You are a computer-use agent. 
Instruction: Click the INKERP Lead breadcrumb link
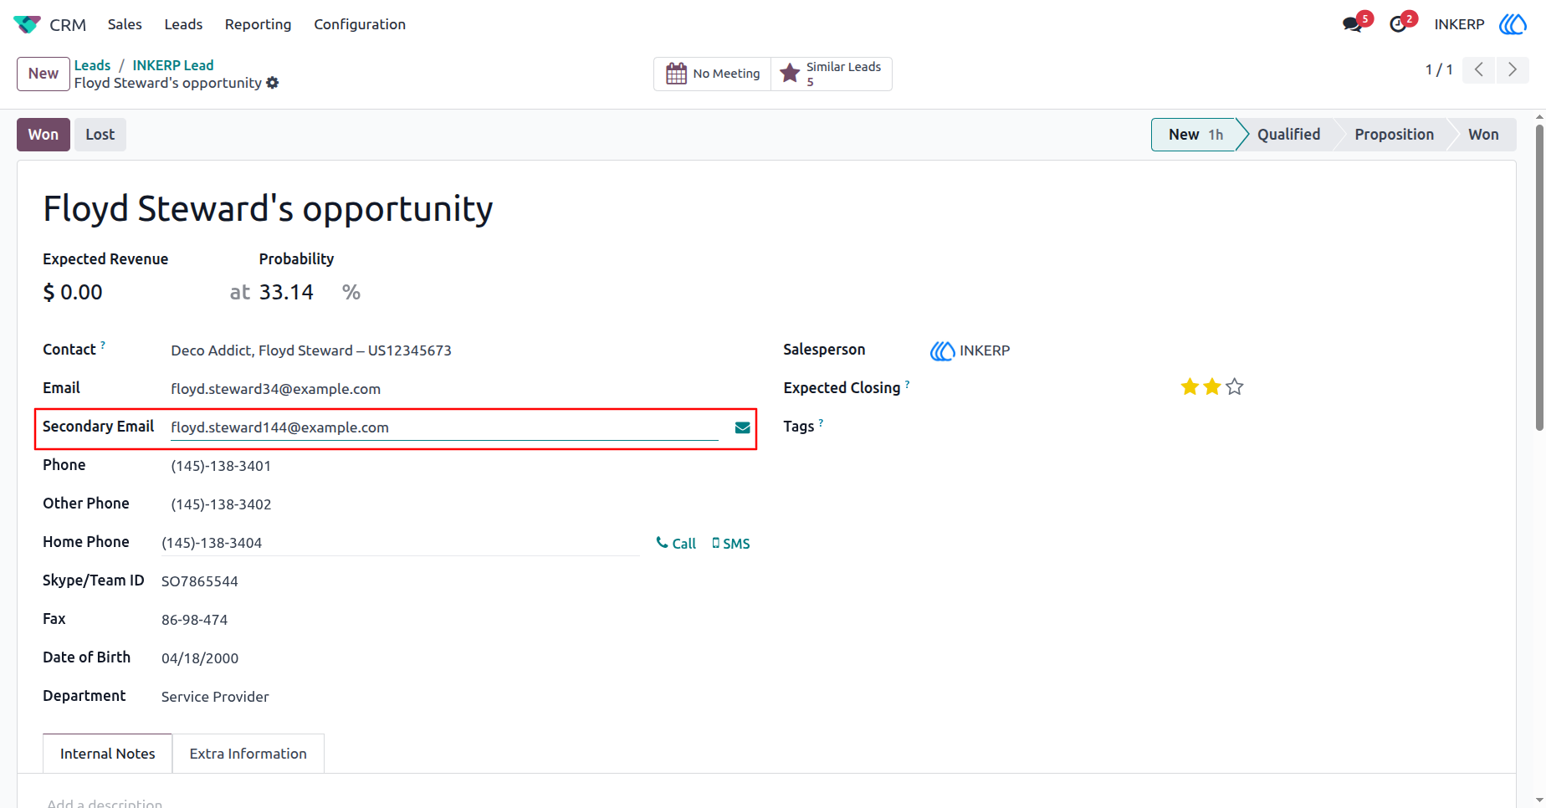coord(173,65)
